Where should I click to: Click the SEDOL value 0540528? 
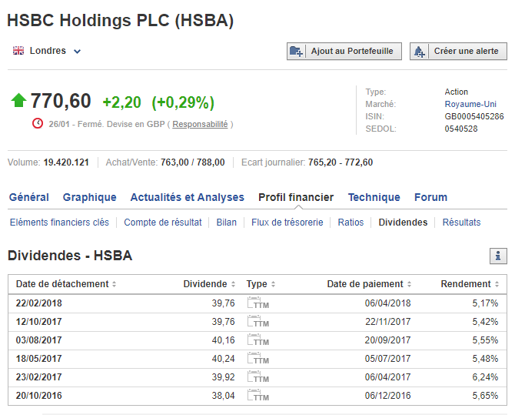point(461,129)
